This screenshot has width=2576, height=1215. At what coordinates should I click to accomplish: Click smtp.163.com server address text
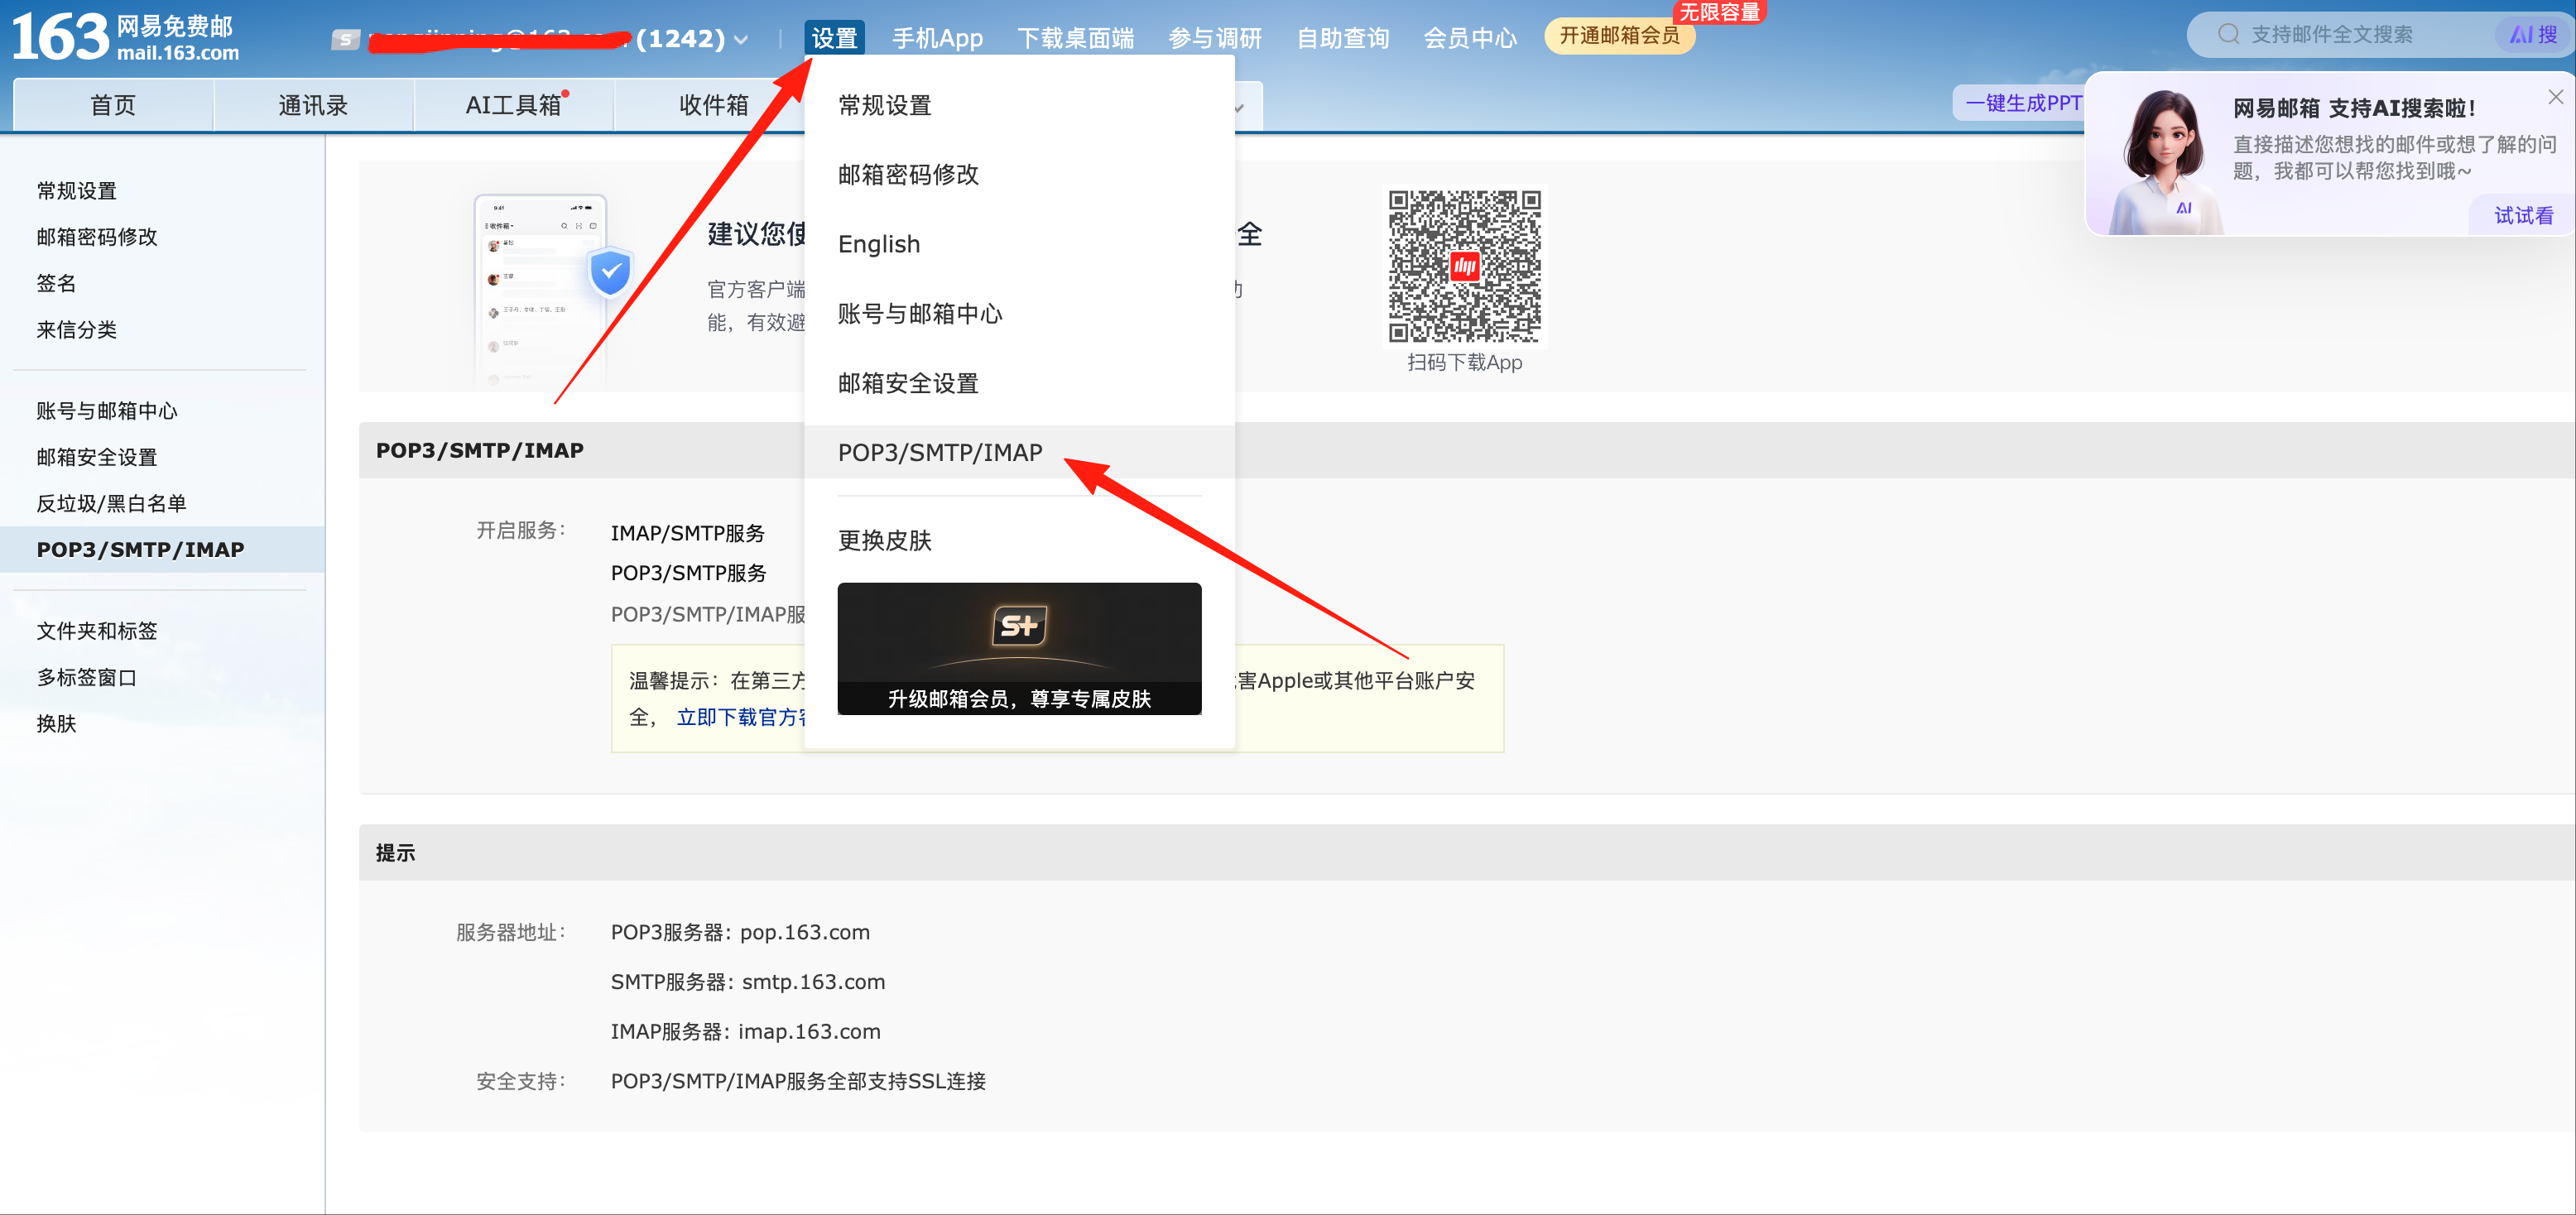click(x=814, y=982)
